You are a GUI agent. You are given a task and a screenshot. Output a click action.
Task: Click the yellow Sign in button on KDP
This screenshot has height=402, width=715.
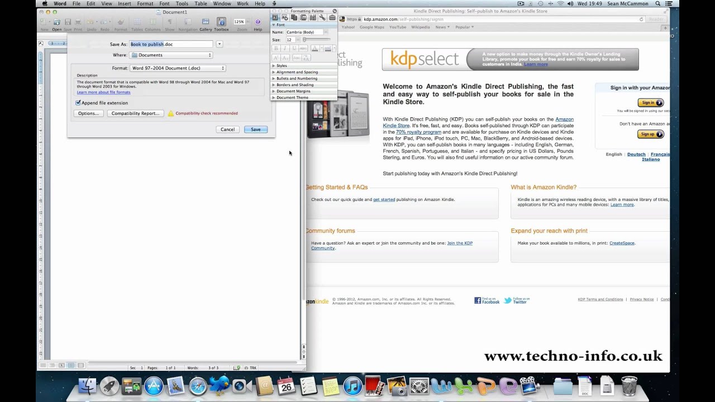(651, 103)
